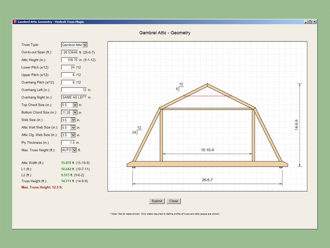Click the Overhang Pitch input field

coord(68,82)
